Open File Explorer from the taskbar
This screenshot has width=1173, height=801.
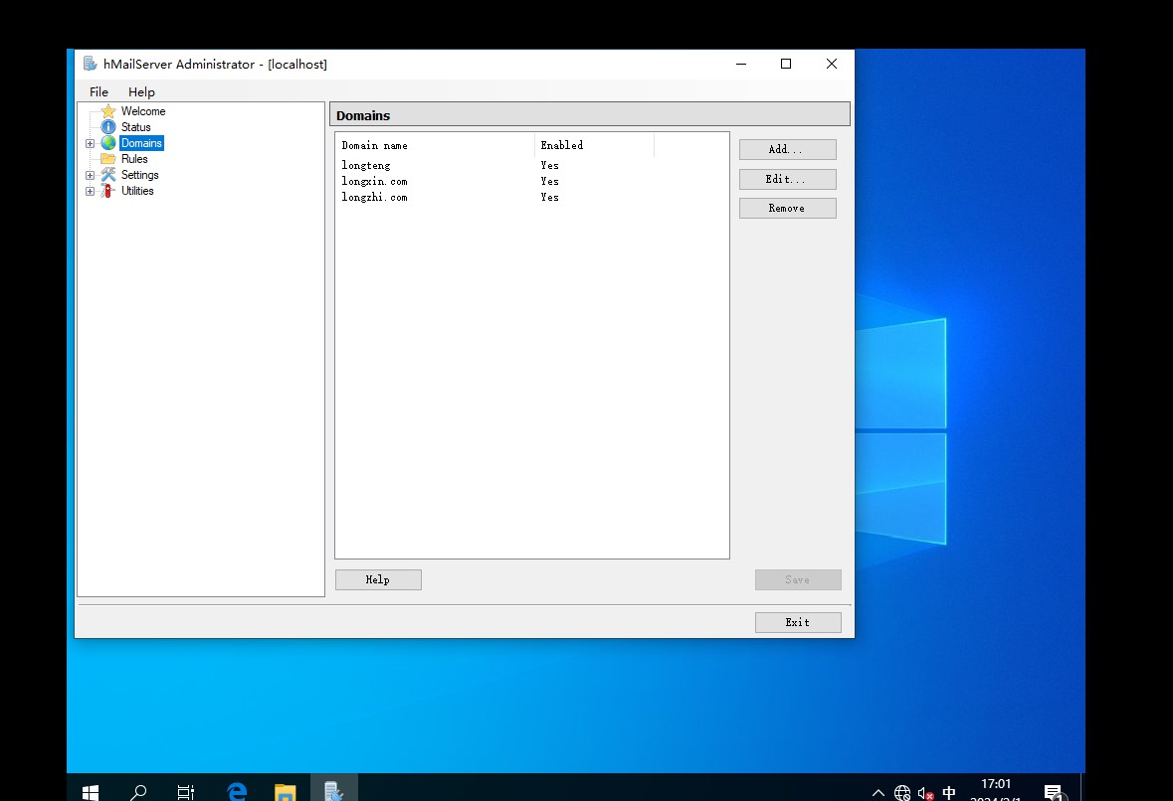click(x=286, y=791)
